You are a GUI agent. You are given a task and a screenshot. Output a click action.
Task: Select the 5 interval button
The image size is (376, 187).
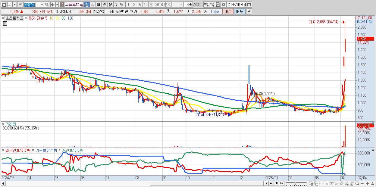pyautogui.click(x=140, y=5)
